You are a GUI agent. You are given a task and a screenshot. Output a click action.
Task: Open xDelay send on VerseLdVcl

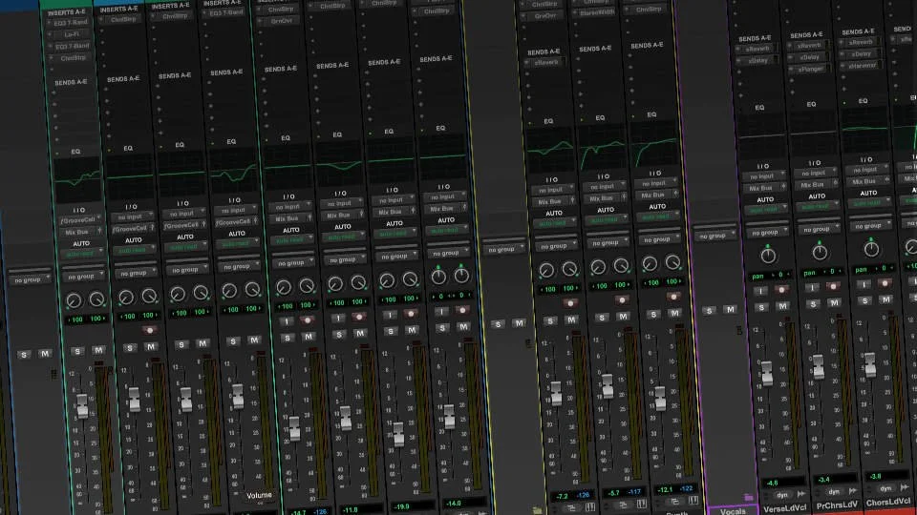pos(757,60)
